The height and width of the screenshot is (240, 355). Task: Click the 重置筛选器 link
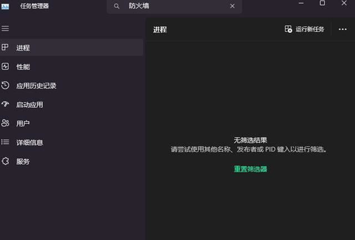coord(250,169)
